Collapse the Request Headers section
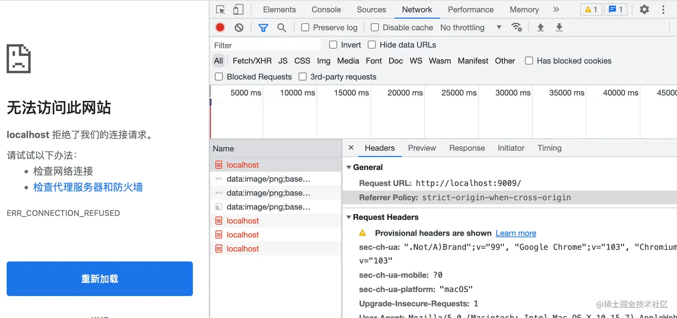The image size is (677, 318). [x=349, y=217]
